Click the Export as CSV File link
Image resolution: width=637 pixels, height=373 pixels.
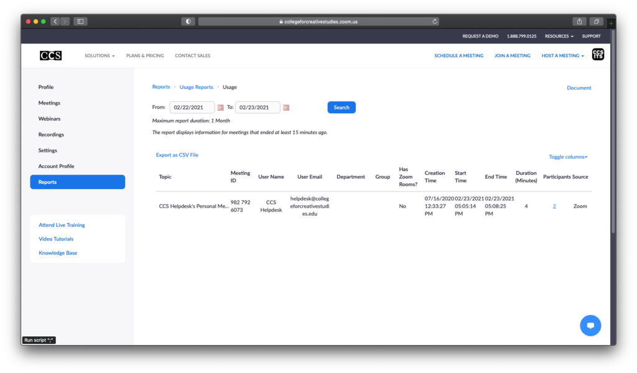pos(177,155)
